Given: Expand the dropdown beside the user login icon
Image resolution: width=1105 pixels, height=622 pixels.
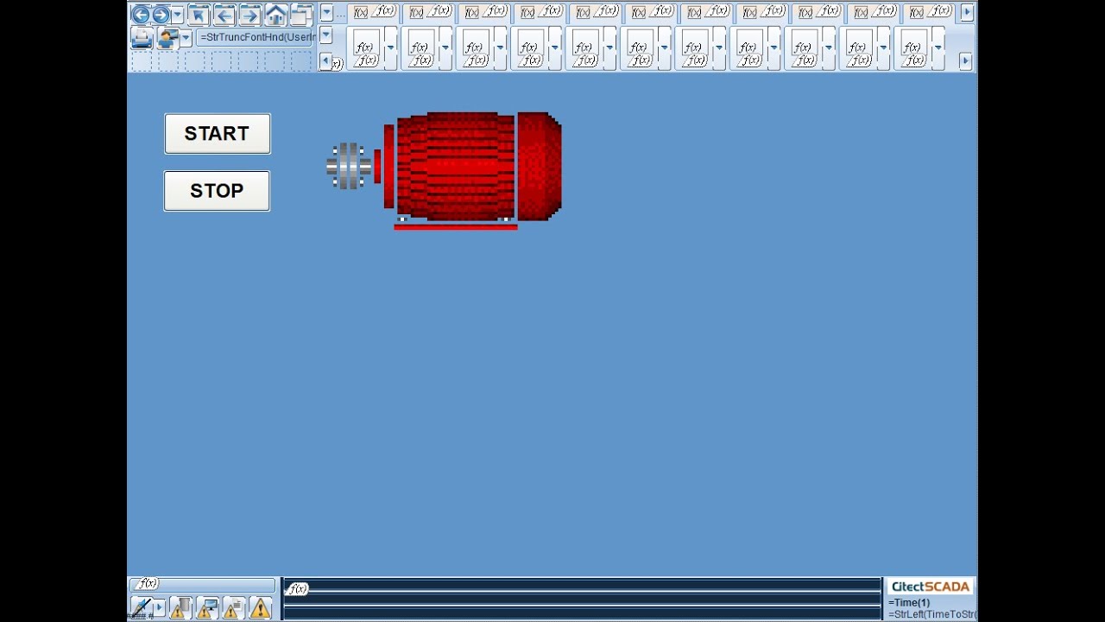Looking at the screenshot, I should tap(186, 38).
